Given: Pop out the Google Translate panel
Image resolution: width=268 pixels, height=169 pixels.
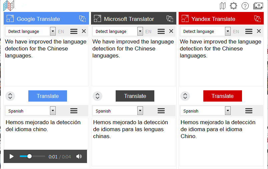Looking at the screenshot, I should 10,19.
